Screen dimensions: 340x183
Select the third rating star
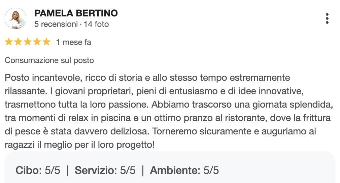(28, 42)
